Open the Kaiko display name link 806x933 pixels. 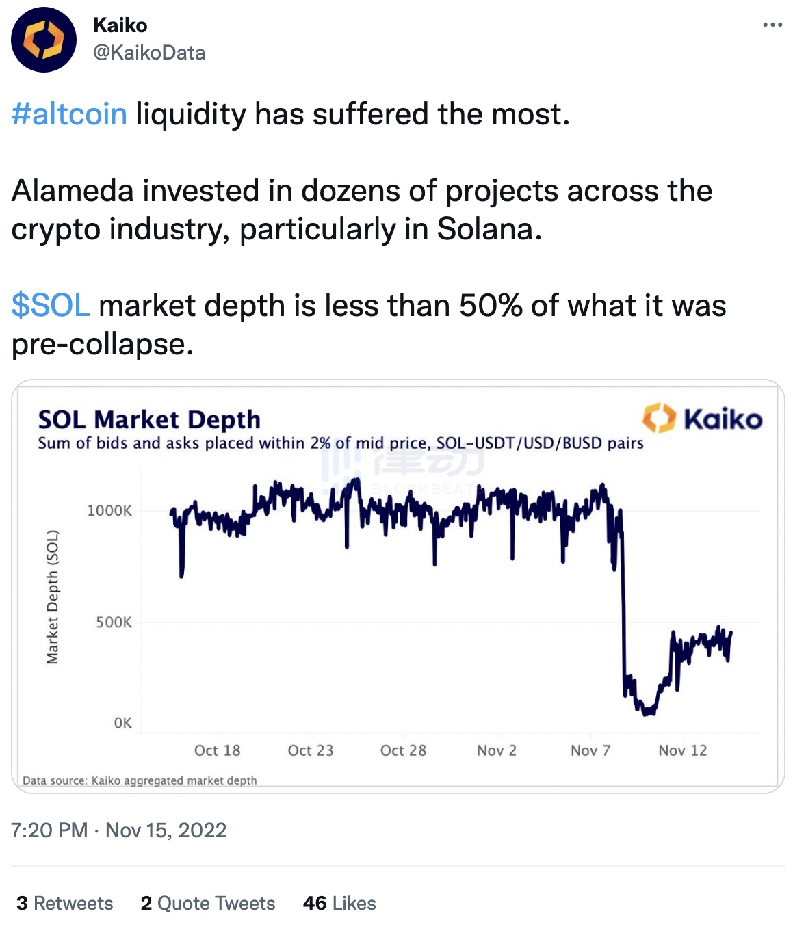pos(120,25)
